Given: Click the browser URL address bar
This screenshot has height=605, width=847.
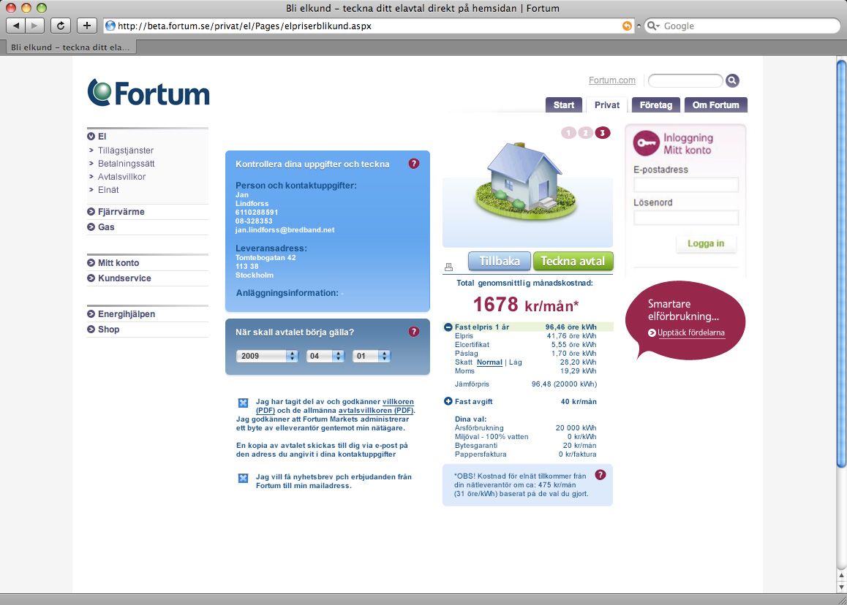Looking at the screenshot, I should (x=367, y=26).
